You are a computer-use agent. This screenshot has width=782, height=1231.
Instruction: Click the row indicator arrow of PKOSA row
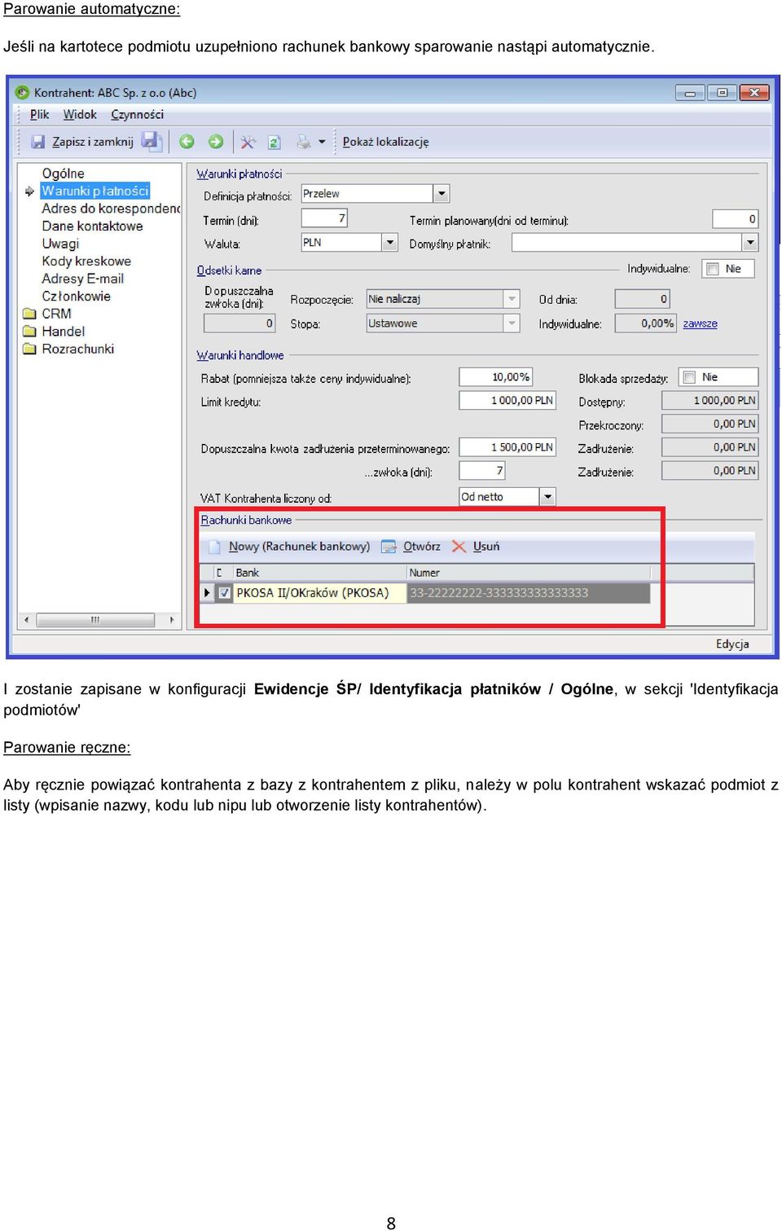click(x=207, y=593)
